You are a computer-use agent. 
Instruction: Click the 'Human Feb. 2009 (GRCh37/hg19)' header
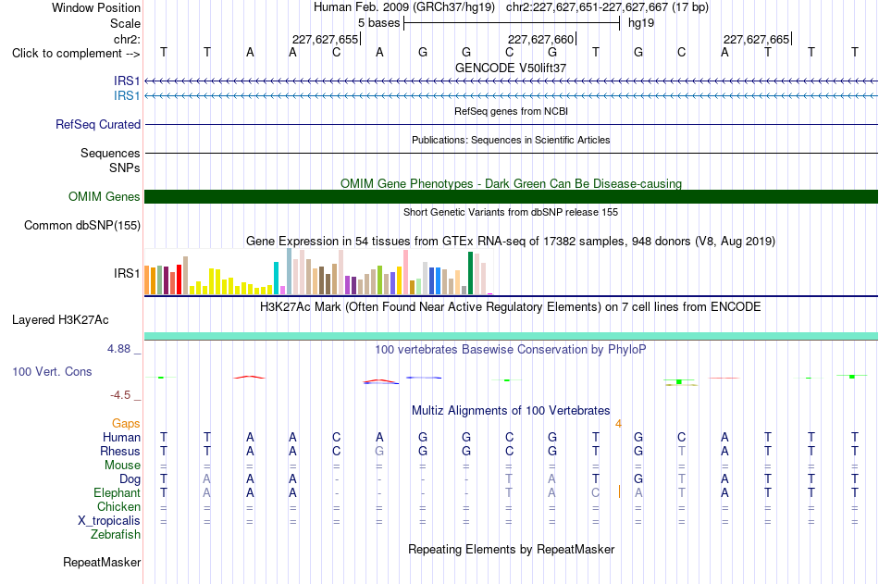coord(404,7)
